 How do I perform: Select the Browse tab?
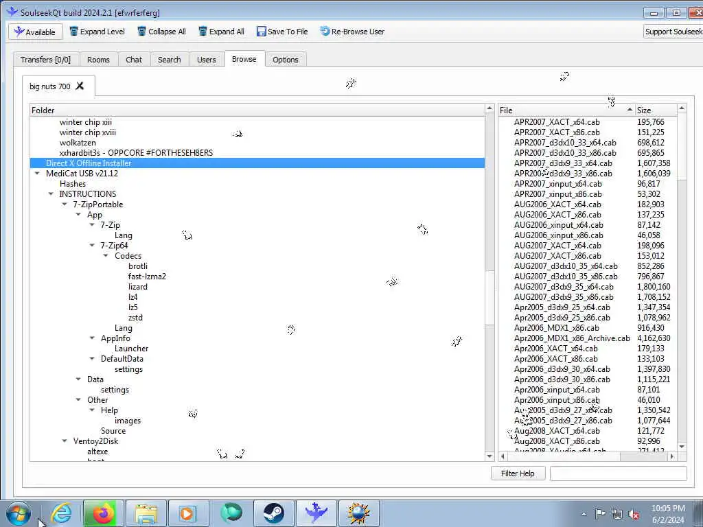(x=244, y=59)
